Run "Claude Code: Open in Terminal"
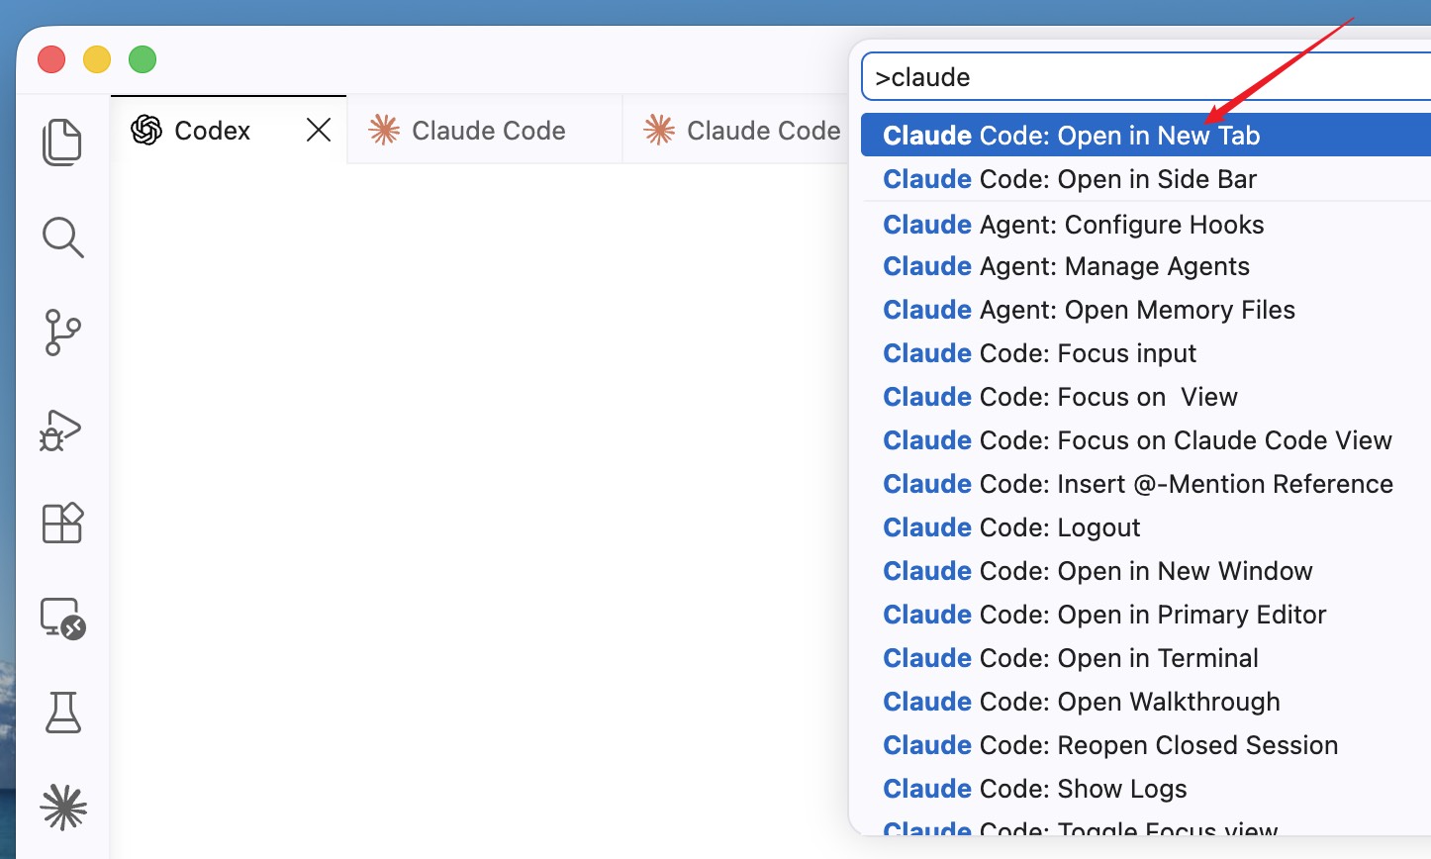Screen dimensions: 1431x859 point(1146,658)
